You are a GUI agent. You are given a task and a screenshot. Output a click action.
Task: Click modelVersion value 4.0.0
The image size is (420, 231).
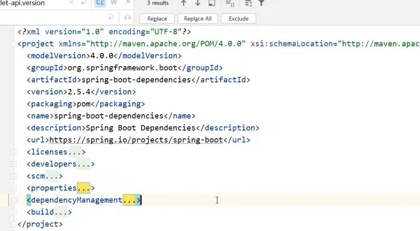click(x=102, y=56)
